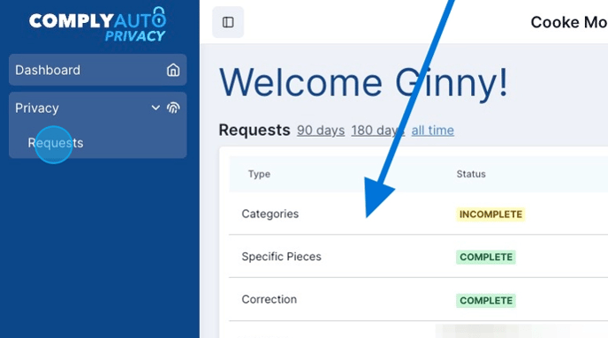The image size is (608, 338).
Task: Filter requests to 180 days
Action: click(378, 131)
